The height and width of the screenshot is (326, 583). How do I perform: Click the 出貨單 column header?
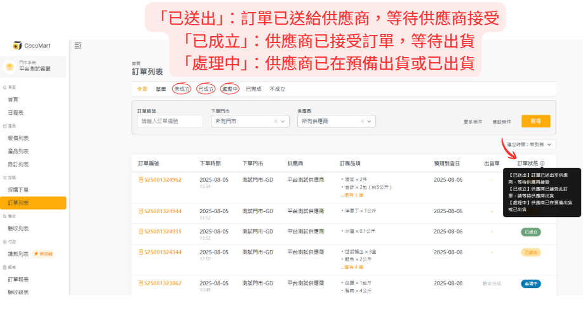coord(492,164)
